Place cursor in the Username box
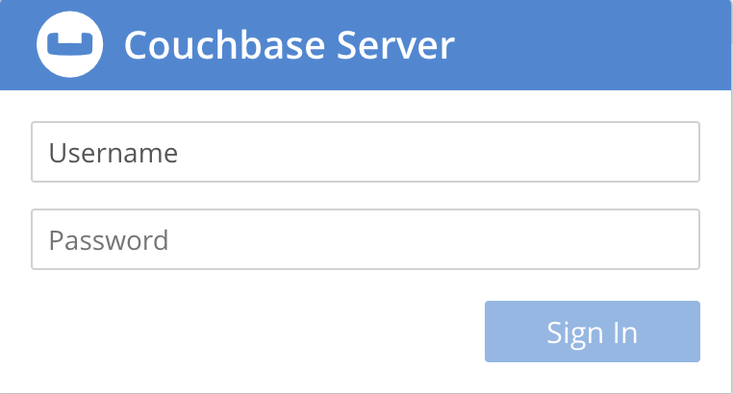Image resolution: width=733 pixels, height=394 pixels. (366, 152)
